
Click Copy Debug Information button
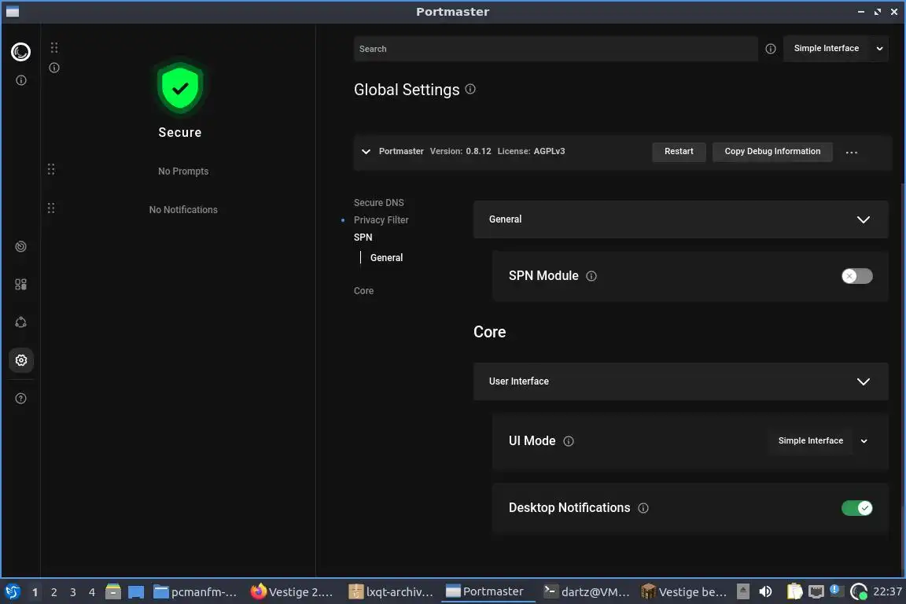click(x=772, y=152)
